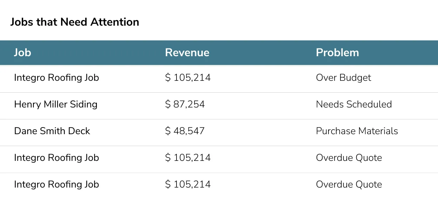Viewport: 438px width, 203px height.
Task: Sort by the Revenue column header
Action: [x=187, y=53]
